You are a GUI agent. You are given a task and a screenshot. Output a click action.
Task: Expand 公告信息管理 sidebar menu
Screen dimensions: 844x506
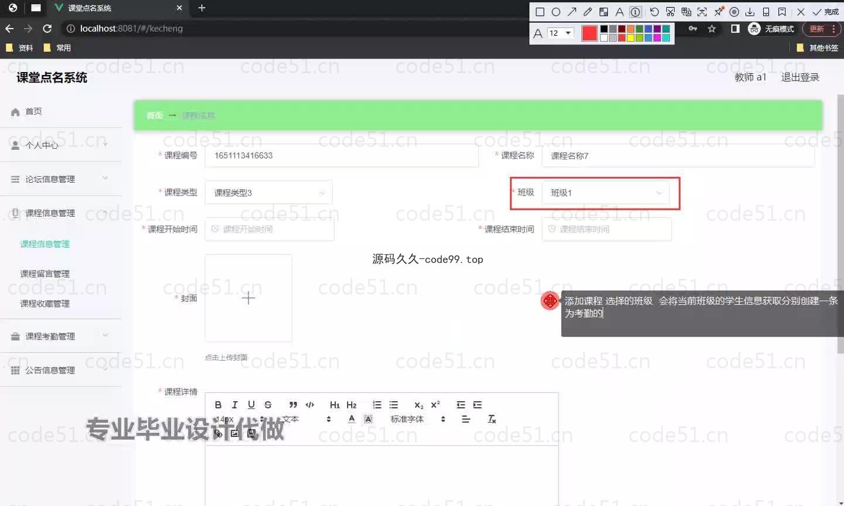[61, 370]
